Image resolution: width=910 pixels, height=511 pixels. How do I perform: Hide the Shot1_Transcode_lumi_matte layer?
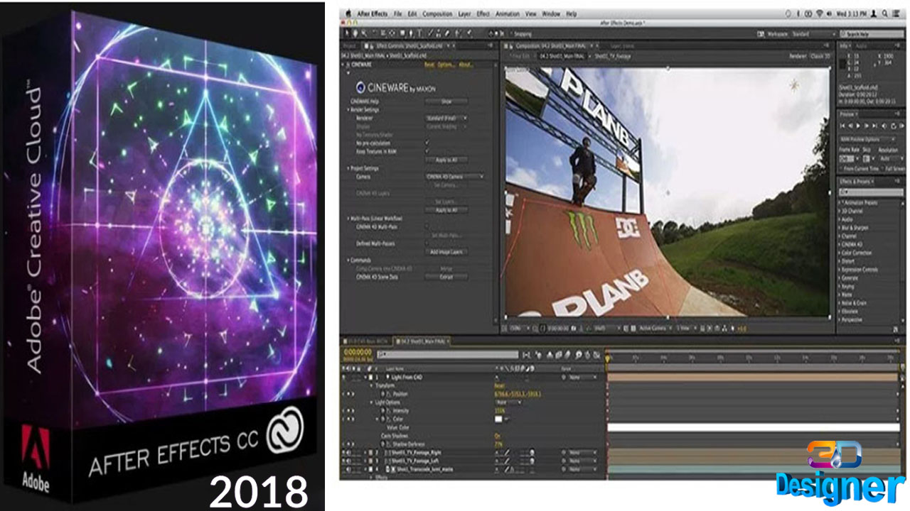click(x=343, y=469)
